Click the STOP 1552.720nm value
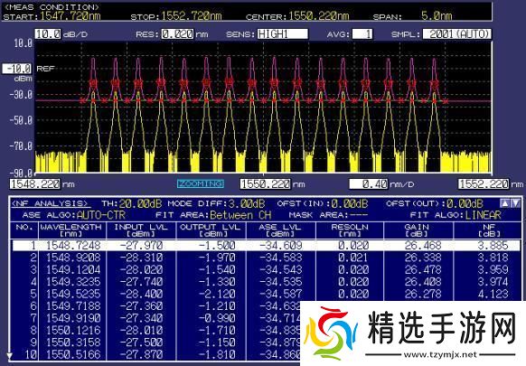Screen dimensions: 526x366 coord(192,15)
